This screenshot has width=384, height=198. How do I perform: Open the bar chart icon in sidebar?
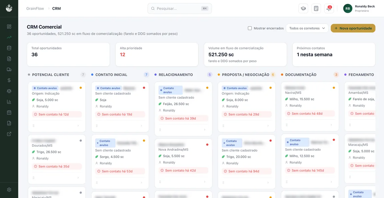click(x=9, y=102)
